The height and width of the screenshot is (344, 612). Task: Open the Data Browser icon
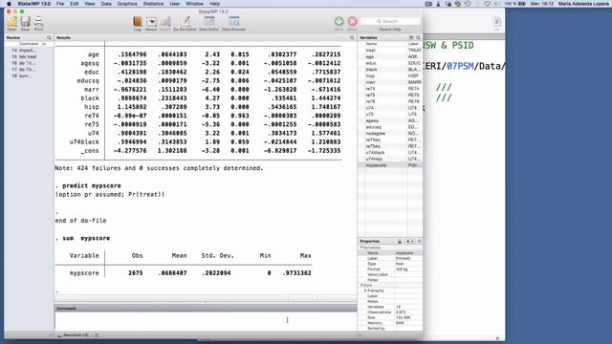(x=233, y=22)
